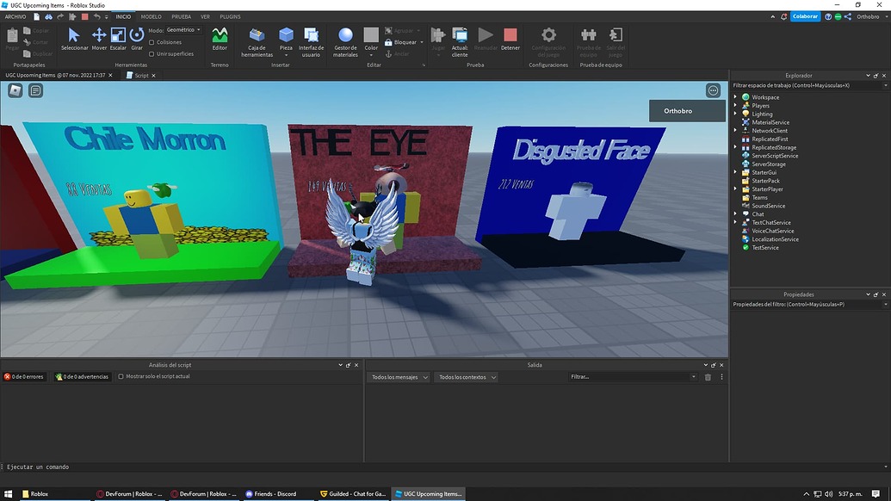Open the Roblox menu icon in viewport

(15, 90)
